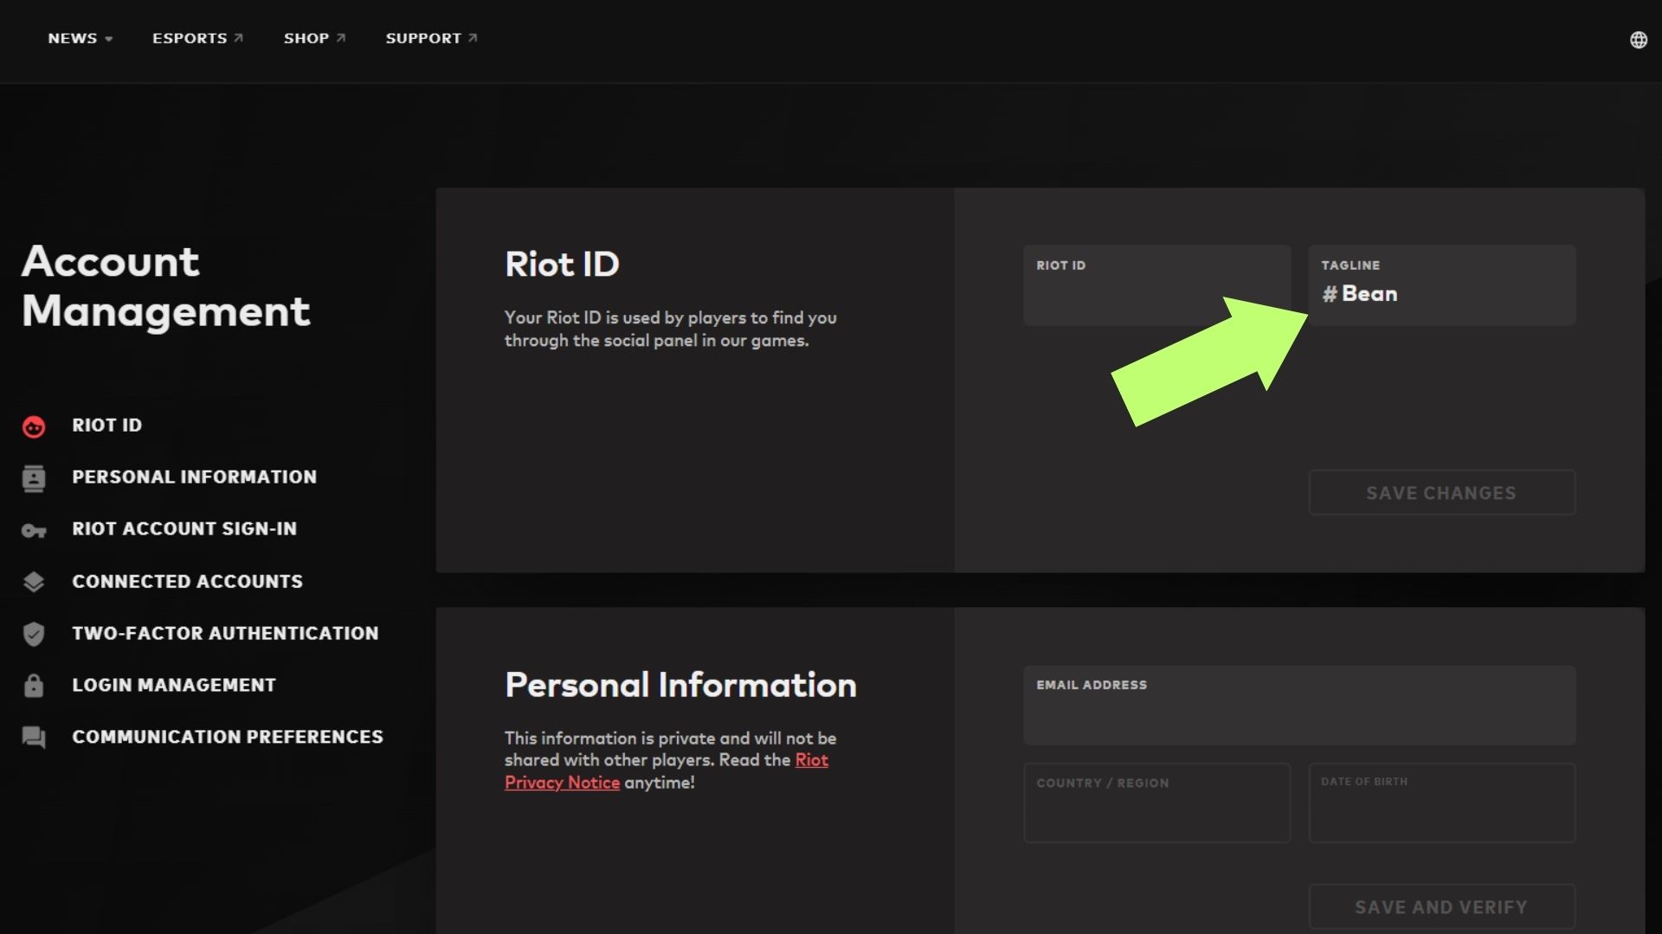Click the key icon for Riot Account Sign-In
The height and width of the screenshot is (934, 1662).
point(34,530)
